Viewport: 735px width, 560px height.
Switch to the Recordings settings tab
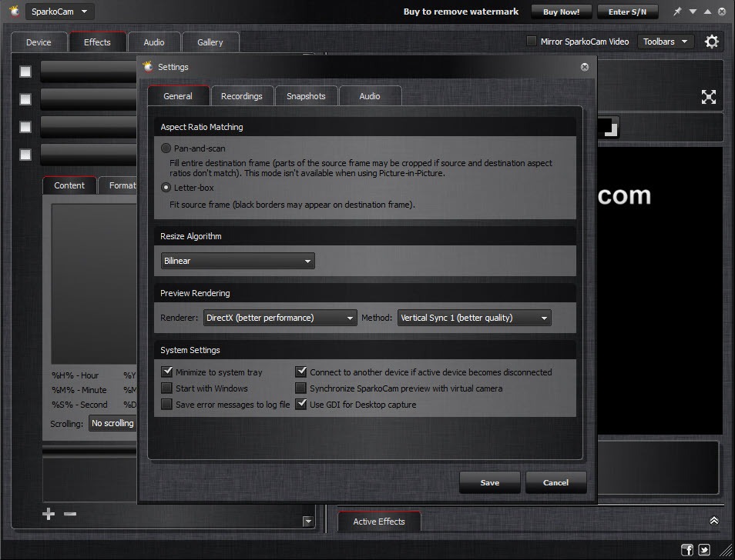[241, 96]
